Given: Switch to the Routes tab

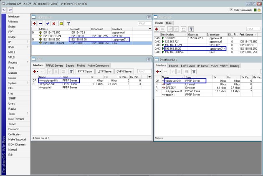Looking at the screenshot, I should point(159,23).
